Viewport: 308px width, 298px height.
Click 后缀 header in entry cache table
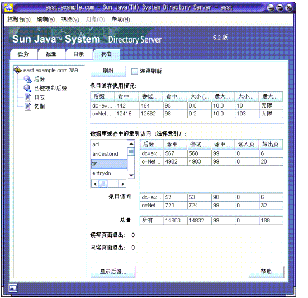[103, 97]
